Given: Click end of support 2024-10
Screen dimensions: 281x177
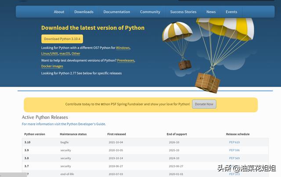Looking at the screenshot, I should pos(174,158).
